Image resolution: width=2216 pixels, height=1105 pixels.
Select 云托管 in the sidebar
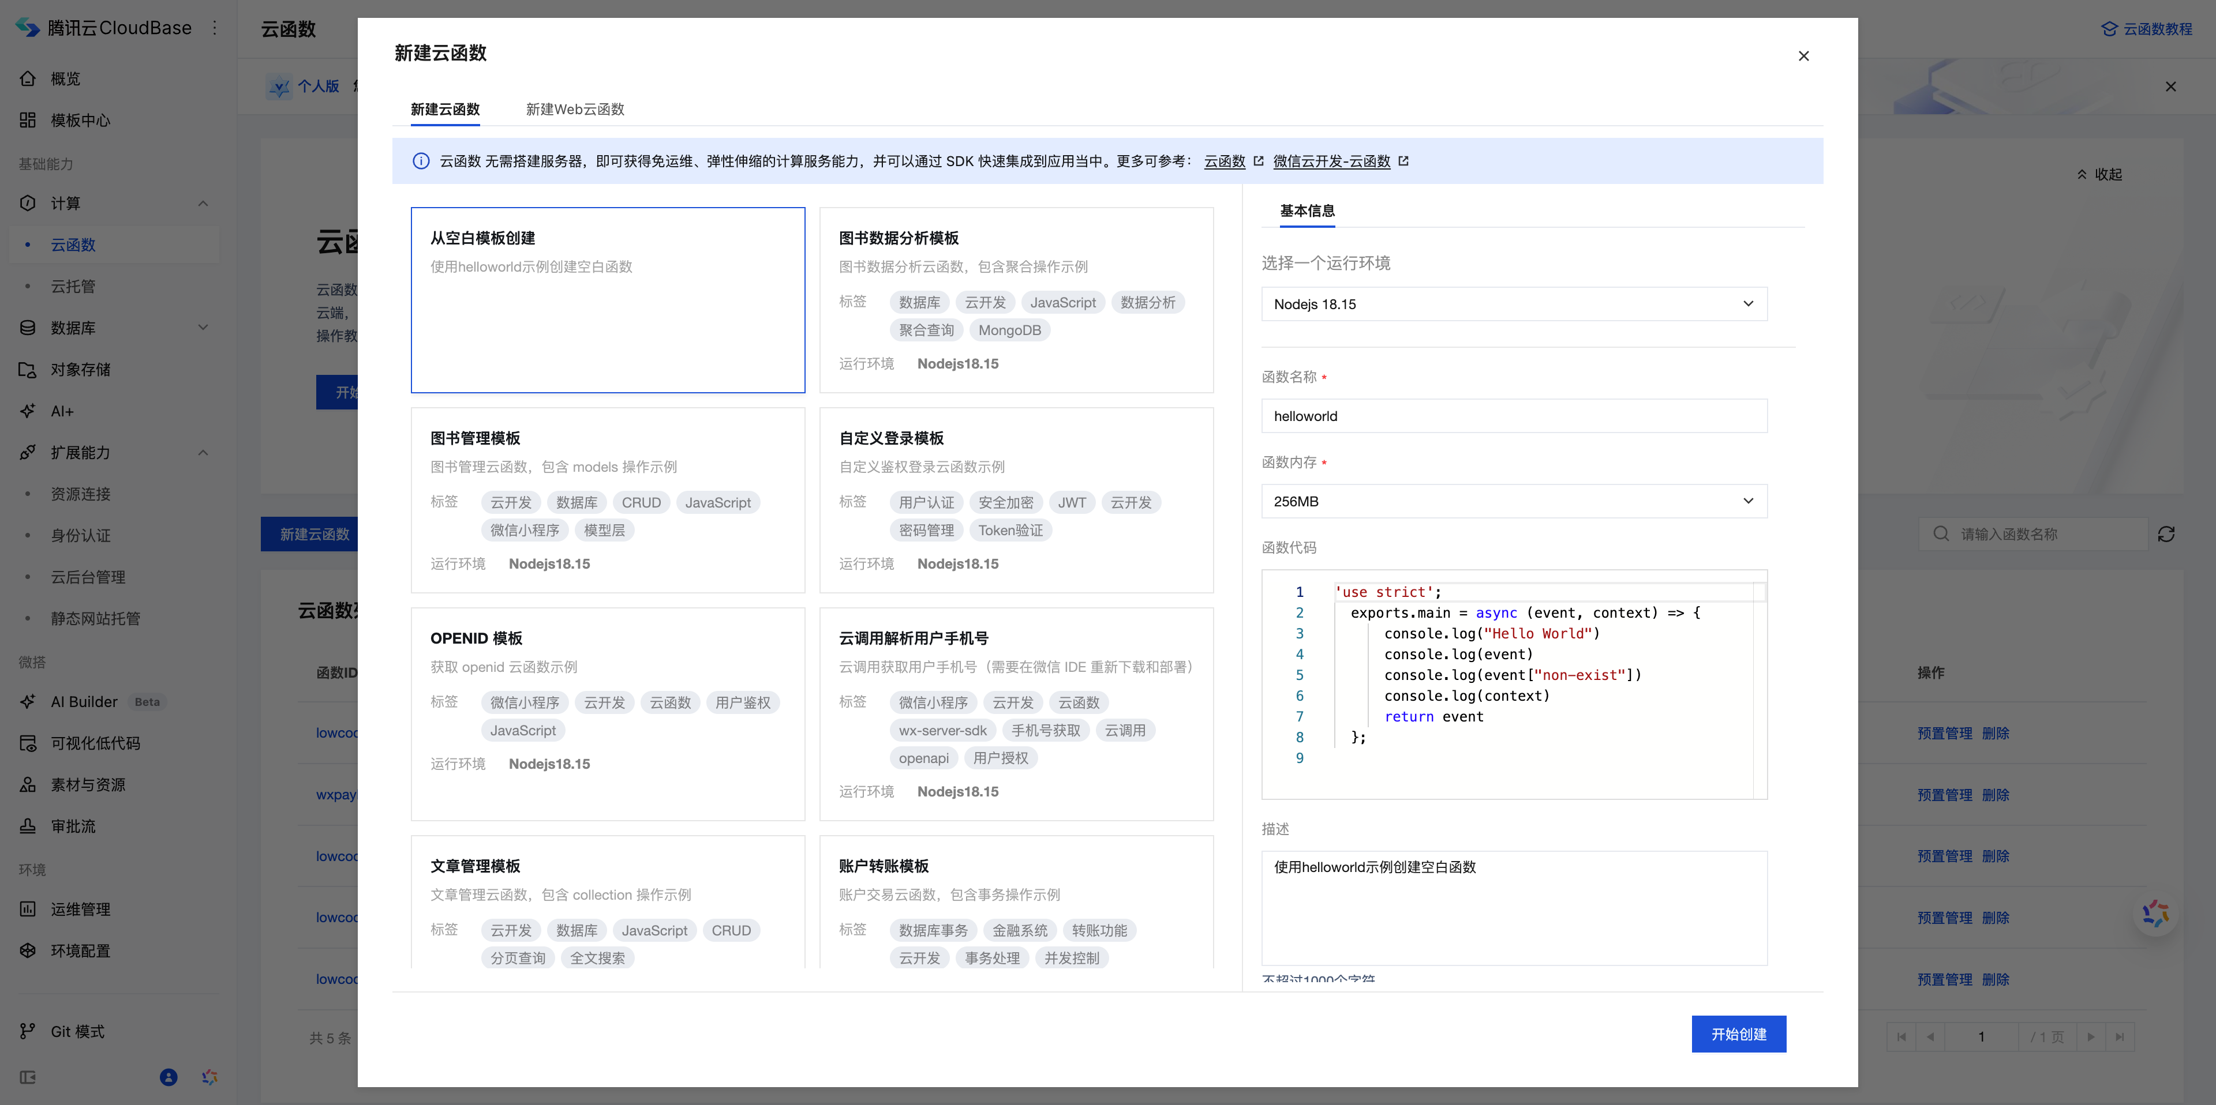(73, 285)
